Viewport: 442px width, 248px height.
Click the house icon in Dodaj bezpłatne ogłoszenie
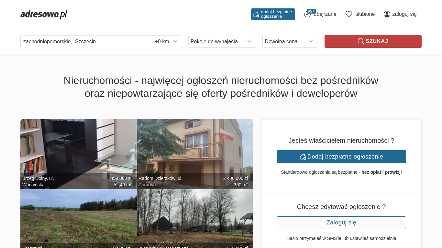click(x=303, y=157)
